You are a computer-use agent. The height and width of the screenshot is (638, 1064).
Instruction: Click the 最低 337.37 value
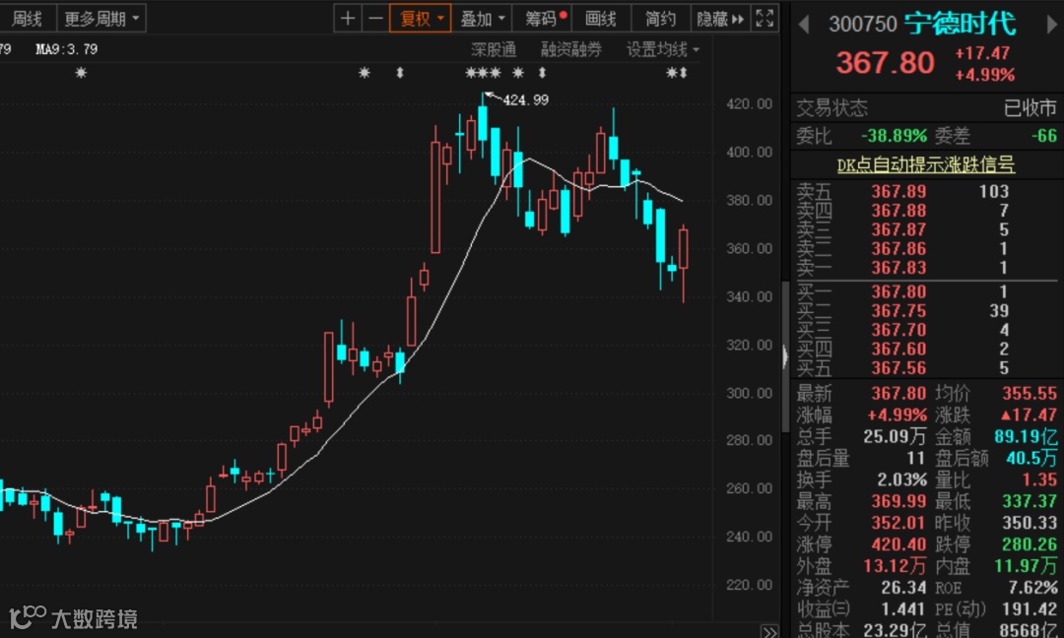click(x=1030, y=502)
